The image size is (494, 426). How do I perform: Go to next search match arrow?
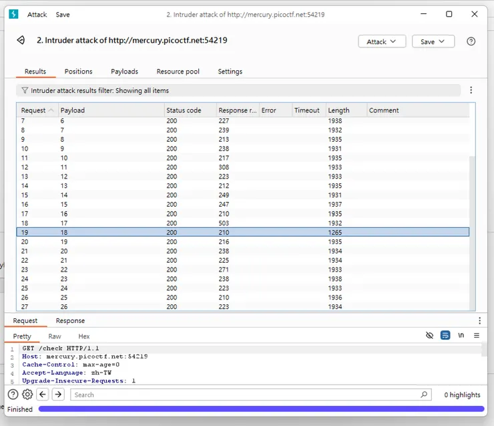pos(58,395)
